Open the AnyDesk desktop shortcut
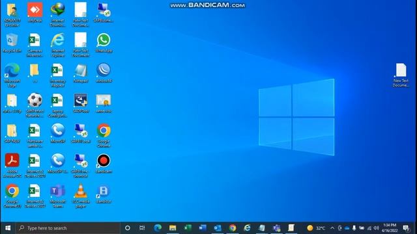Screen dimensions: 417x234 35,13
